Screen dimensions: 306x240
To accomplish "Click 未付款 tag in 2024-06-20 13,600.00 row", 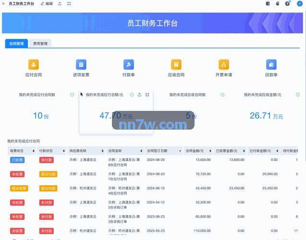I will [x=47, y=160].
